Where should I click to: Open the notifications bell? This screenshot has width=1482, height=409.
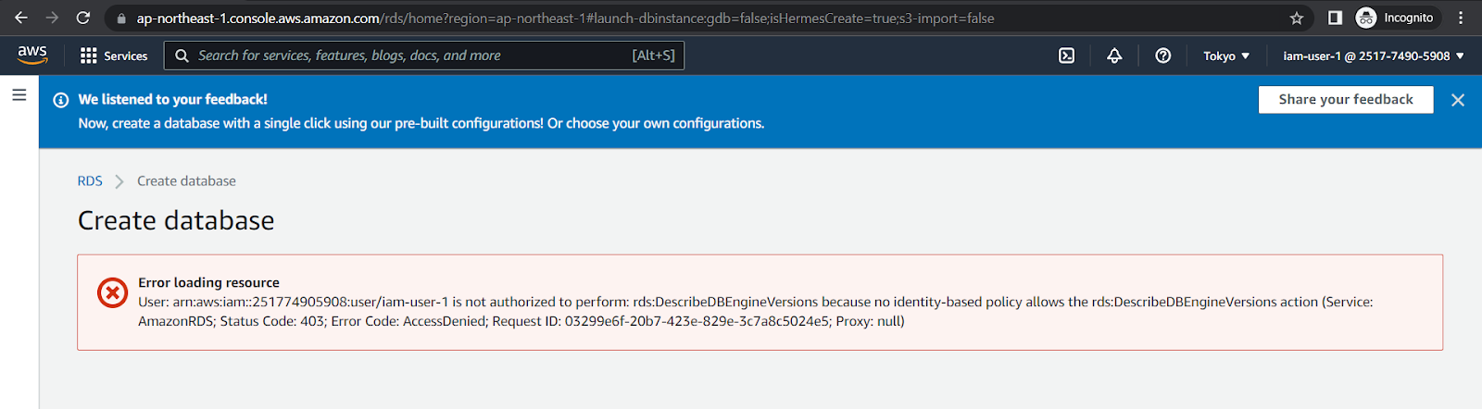(x=1114, y=56)
